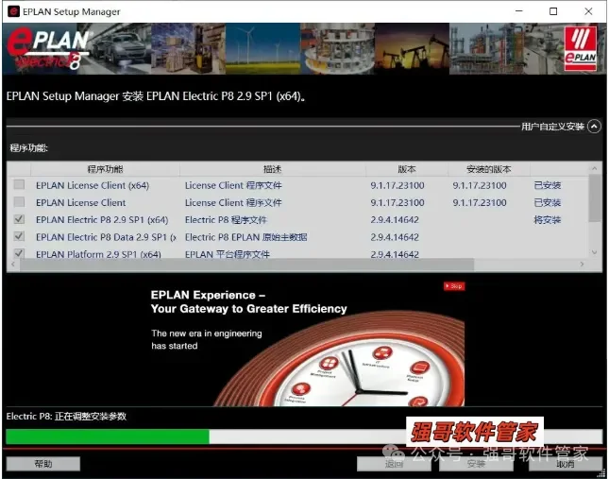Select the EPLAN License Client (x64) name text
The width and height of the screenshot is (609, 479).
coord(93,185)
